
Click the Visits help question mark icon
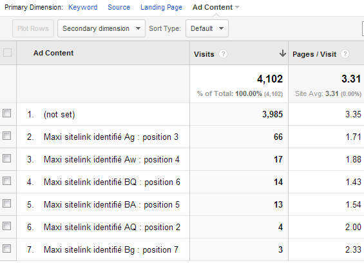tap(223, 54)
